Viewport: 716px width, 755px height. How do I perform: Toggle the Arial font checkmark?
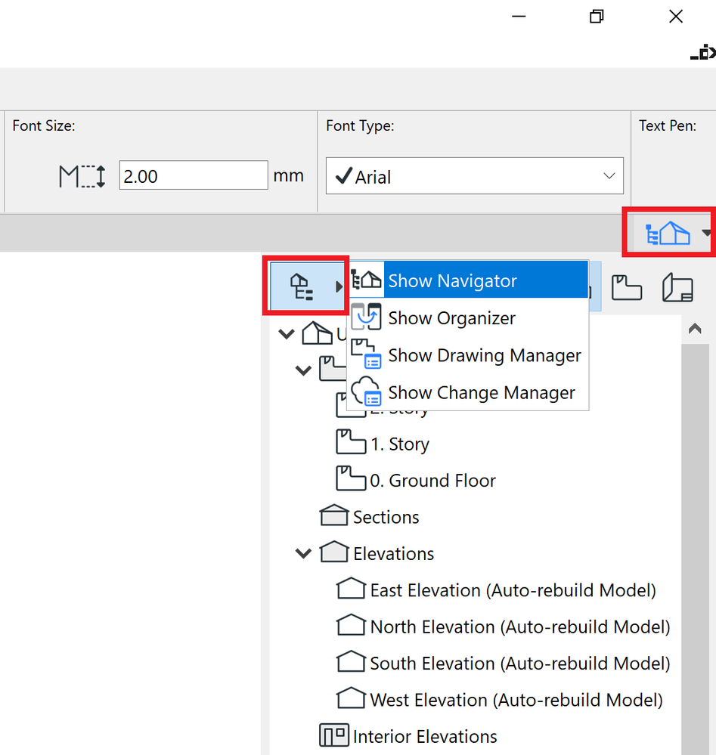tap(345, 176)
